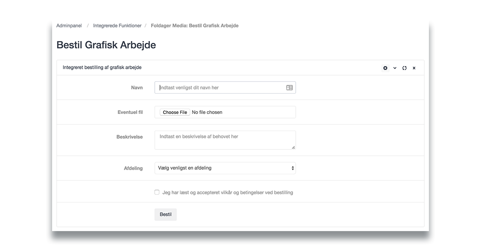481x250 pixels.
Task: Click the Afdeling field label
Action: point(133,168)
